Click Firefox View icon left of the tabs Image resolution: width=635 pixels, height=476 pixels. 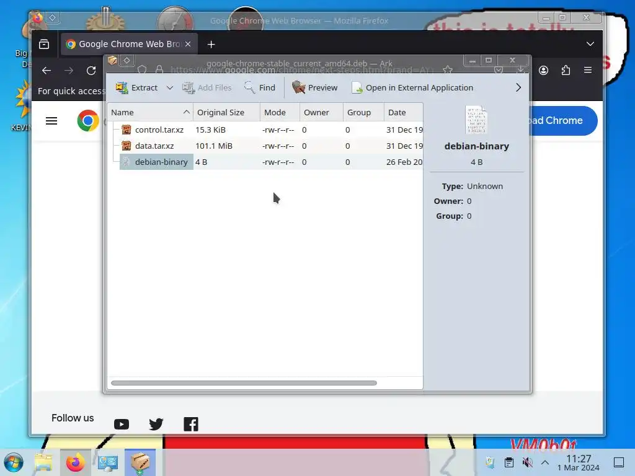44,44
